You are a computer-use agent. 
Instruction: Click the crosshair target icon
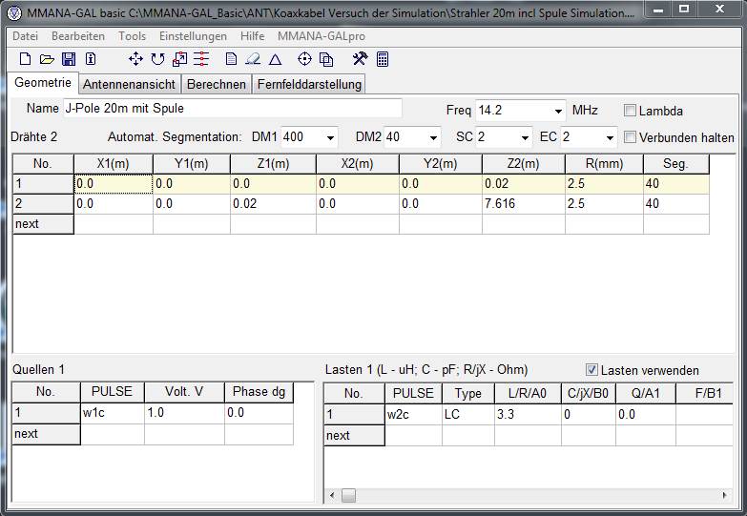[x=304, y=59]
